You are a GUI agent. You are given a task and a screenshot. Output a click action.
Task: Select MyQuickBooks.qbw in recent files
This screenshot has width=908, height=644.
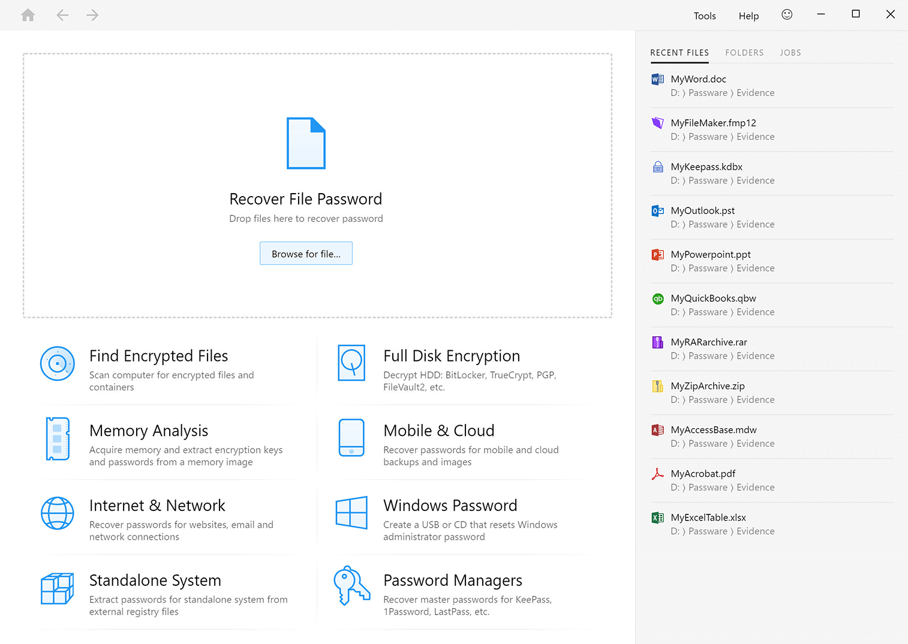pos(713,299)
